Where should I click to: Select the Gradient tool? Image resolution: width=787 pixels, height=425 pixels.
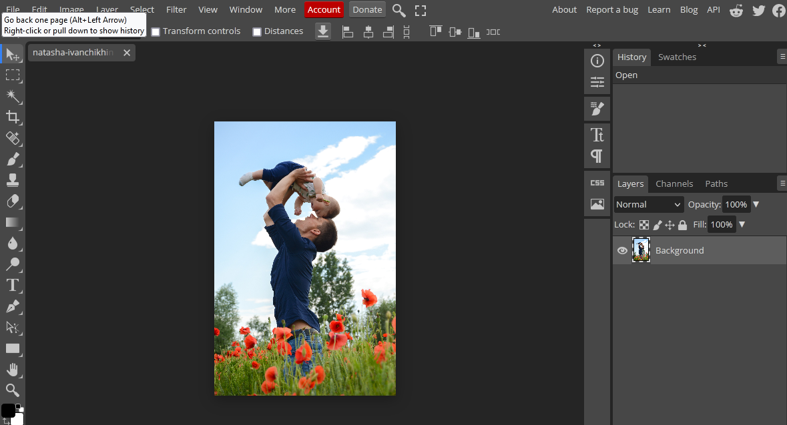(x=13, y=222)
